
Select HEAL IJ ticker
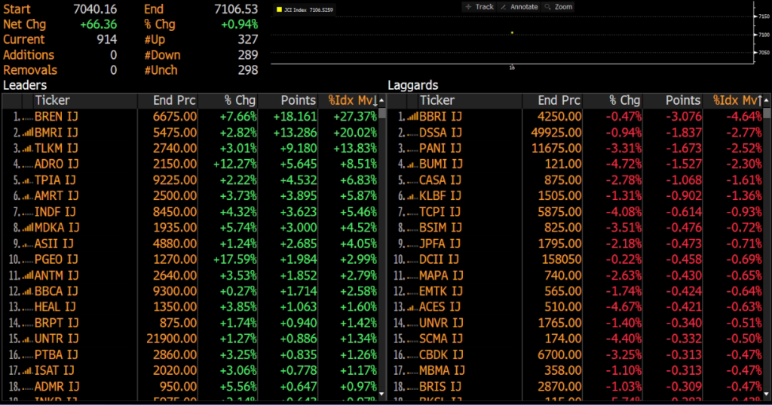55,307
